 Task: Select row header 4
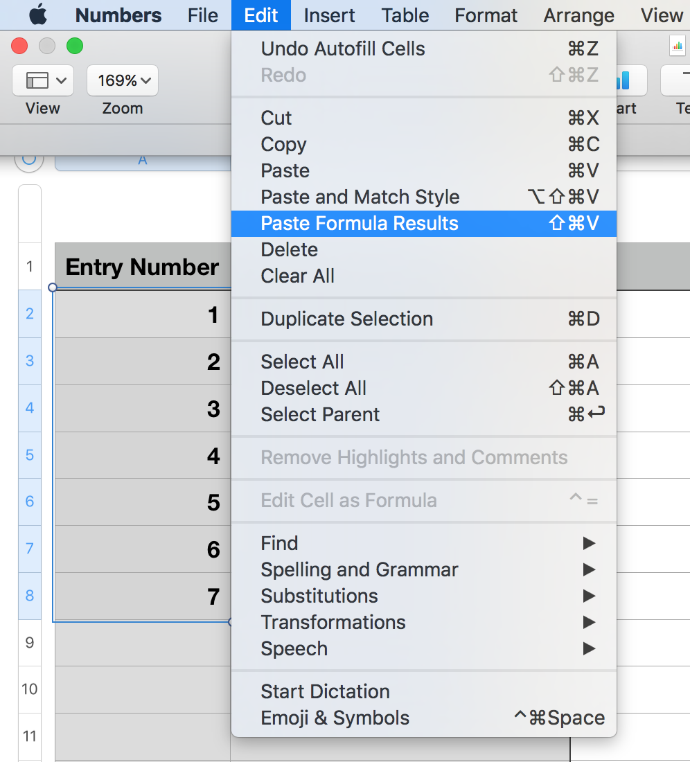point(30,408)
